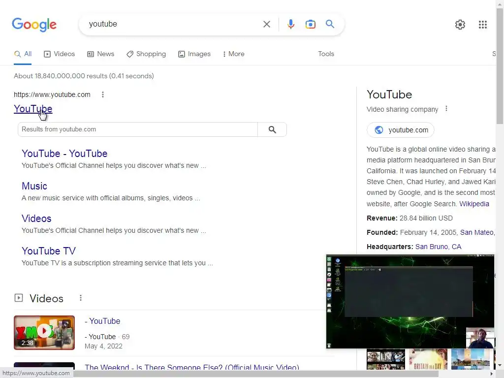The height and width of the screenshot is (378, 504).
Task: Open the main YouTube result link
Action: click(x=33, y=109)
